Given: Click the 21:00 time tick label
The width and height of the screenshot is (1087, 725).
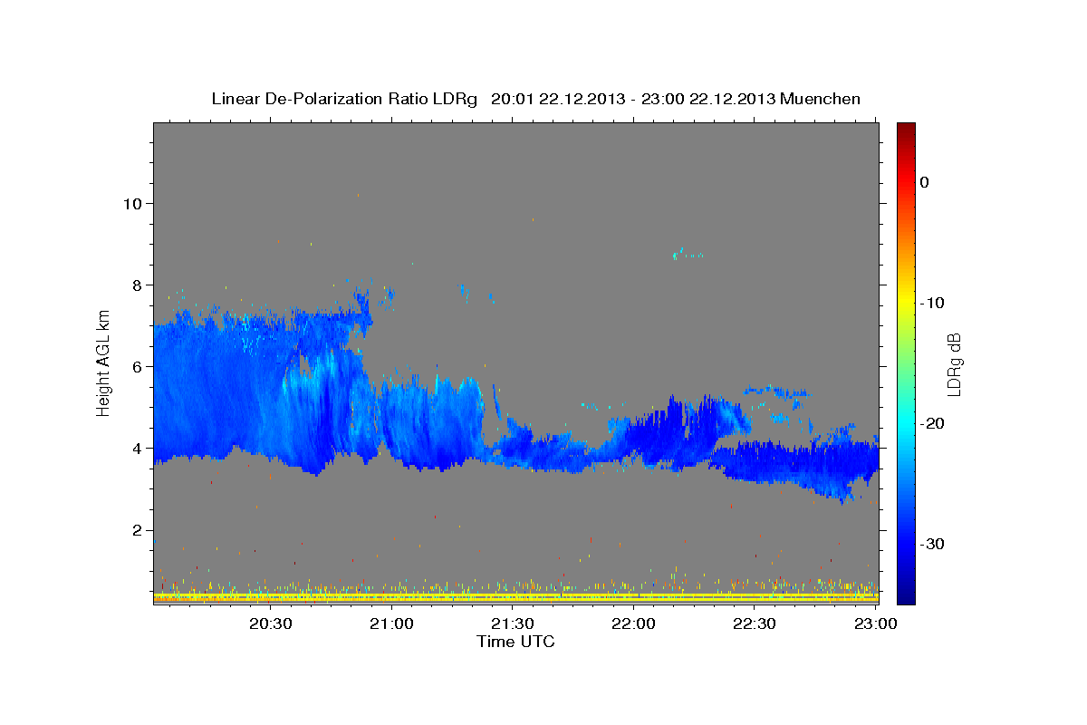Looking at the screenshot, I should click(x=392, y=623).
